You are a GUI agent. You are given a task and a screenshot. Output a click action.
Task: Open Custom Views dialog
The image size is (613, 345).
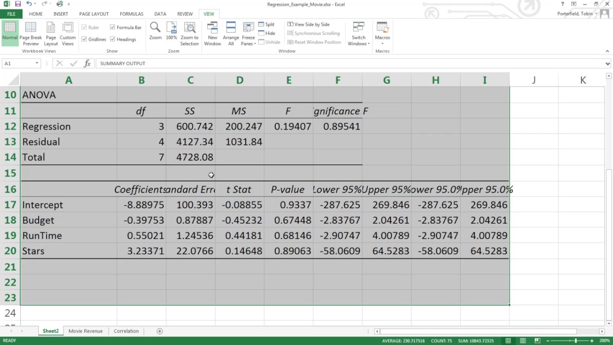pos(68,34)
